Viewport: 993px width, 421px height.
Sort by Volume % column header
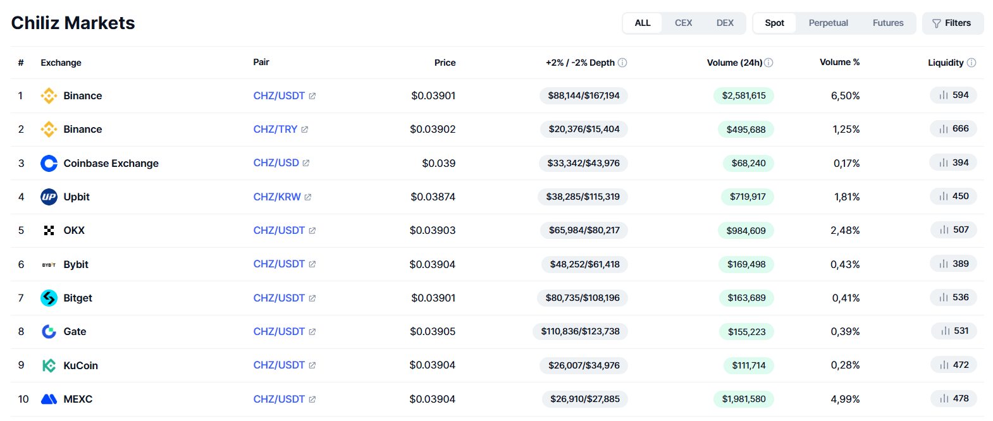point(839,62)
